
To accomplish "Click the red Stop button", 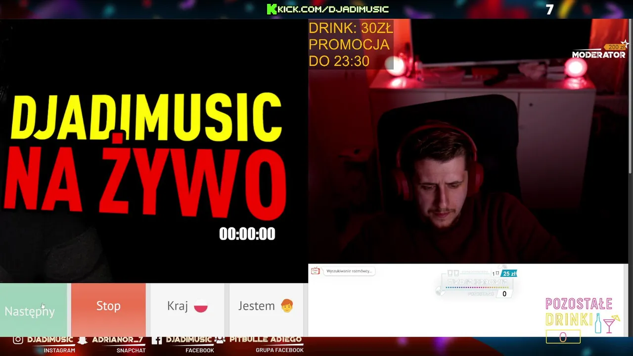I will 108,310.
